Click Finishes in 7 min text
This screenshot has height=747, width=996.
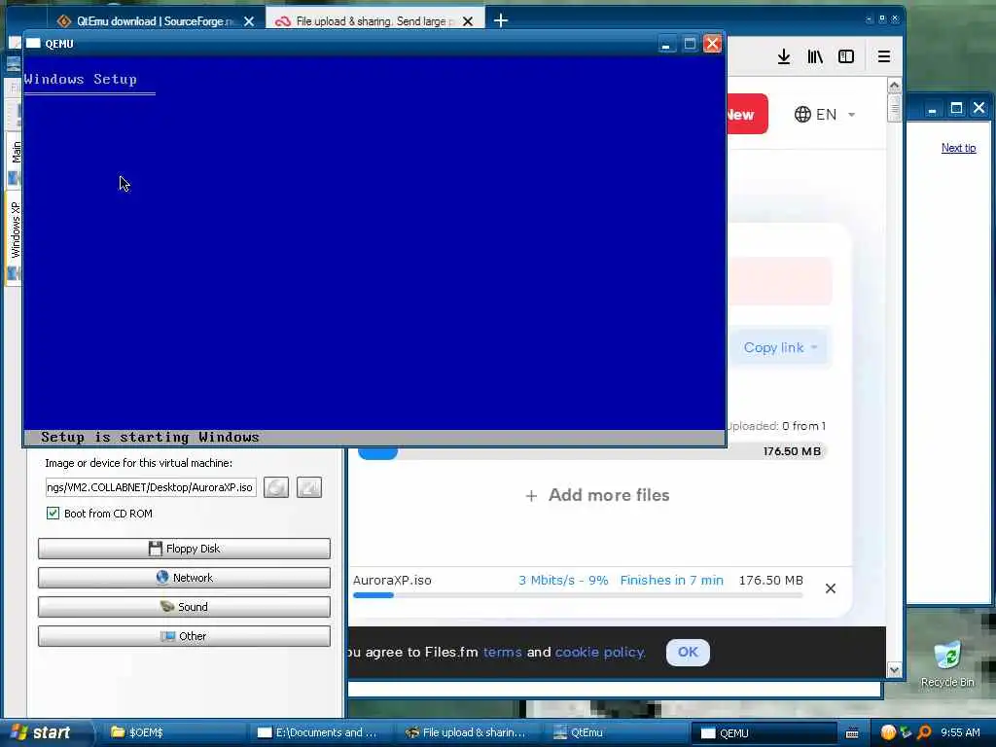click(671, 580)
